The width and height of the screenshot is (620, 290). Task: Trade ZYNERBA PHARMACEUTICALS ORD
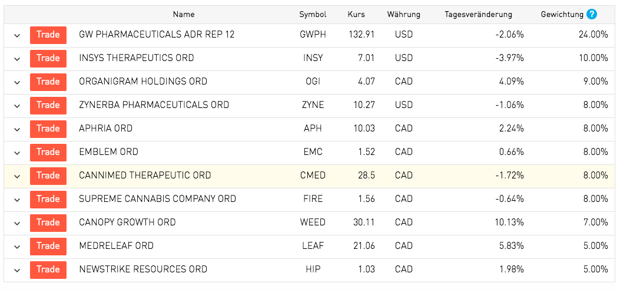click(48, 105)
